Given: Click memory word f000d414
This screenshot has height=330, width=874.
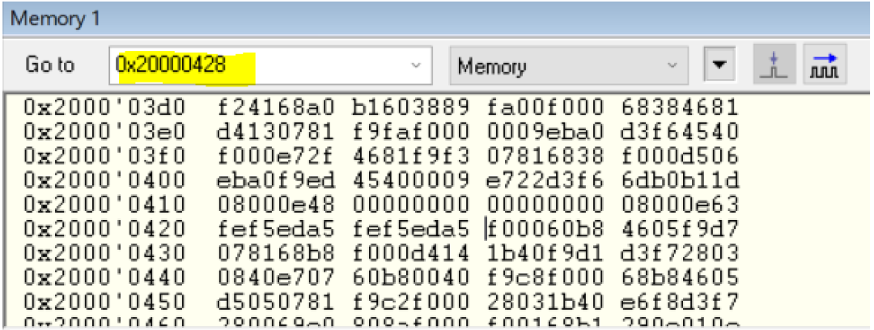Looking at the screenshot, I should tap(411, 254).
